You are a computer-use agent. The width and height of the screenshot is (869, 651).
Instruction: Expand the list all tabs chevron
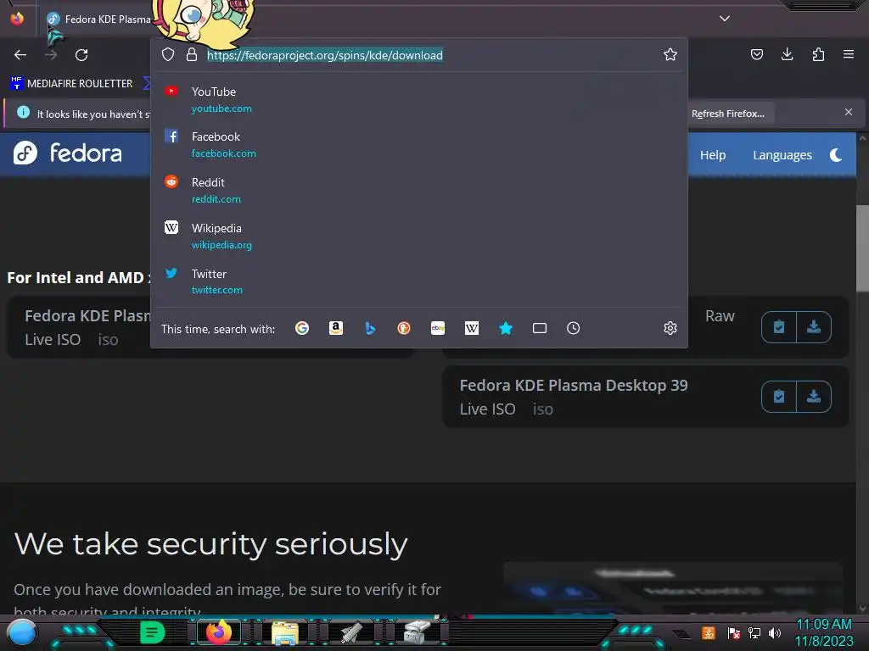(x=725, y=19)
